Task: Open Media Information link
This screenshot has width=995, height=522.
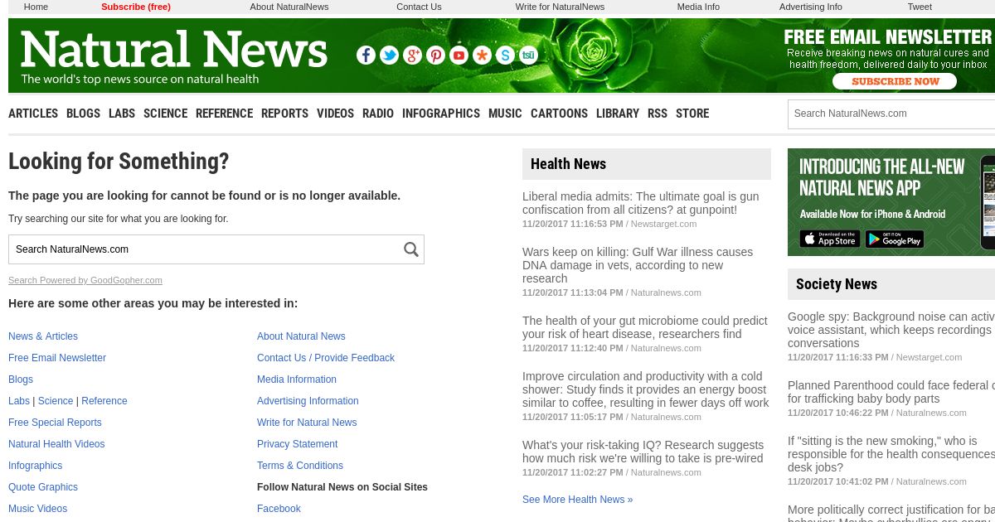Action: click(x=297, y=379)
